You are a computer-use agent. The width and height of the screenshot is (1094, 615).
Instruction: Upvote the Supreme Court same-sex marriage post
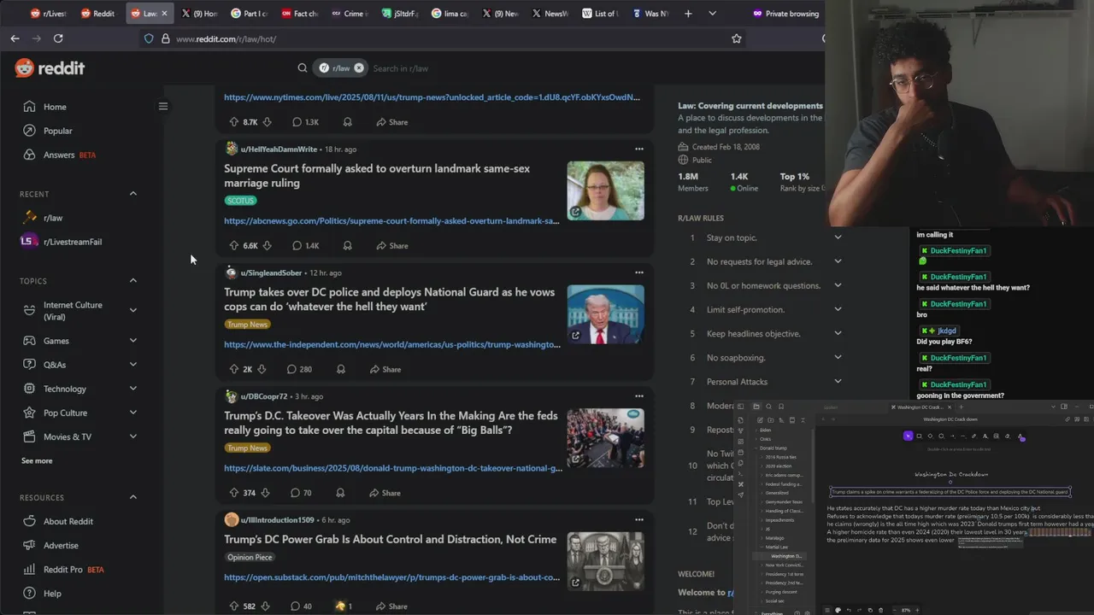coord(233,245)
